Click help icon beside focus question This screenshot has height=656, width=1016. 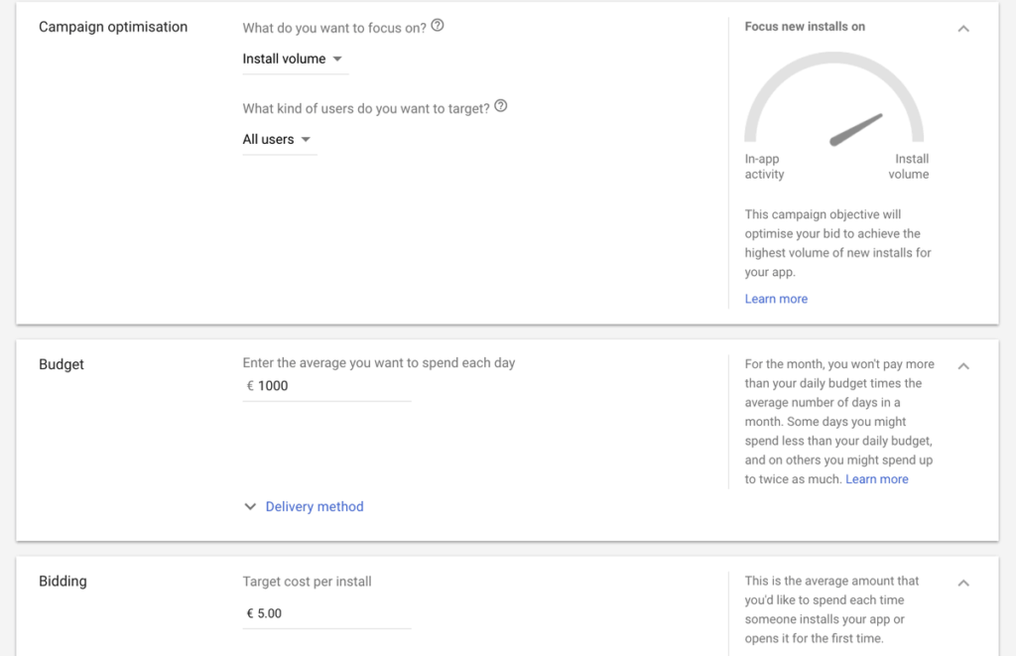[x=438, y=26]
